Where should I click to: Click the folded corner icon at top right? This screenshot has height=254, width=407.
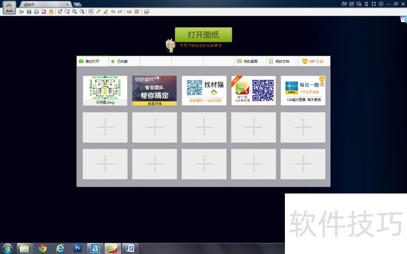(x=403, y=19)
